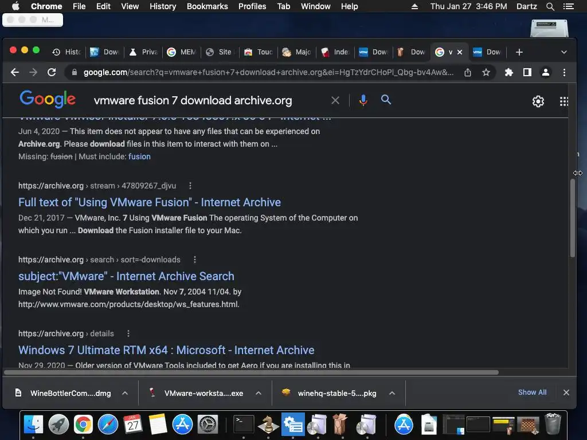The width and height of the screenshot is (587, 440).
Task: Open the Apple menu
Action: 15,6
